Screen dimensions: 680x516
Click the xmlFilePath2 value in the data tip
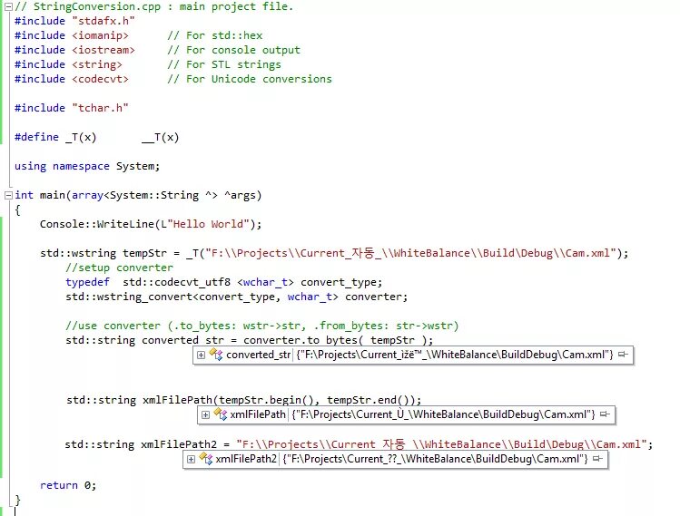tap(435, 459)
